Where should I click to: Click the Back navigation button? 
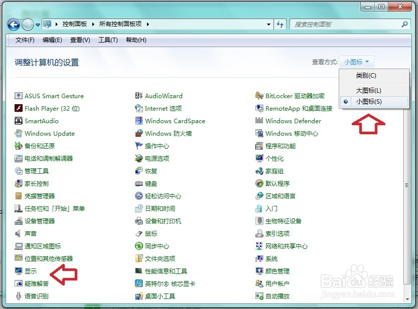pos(14,25)
